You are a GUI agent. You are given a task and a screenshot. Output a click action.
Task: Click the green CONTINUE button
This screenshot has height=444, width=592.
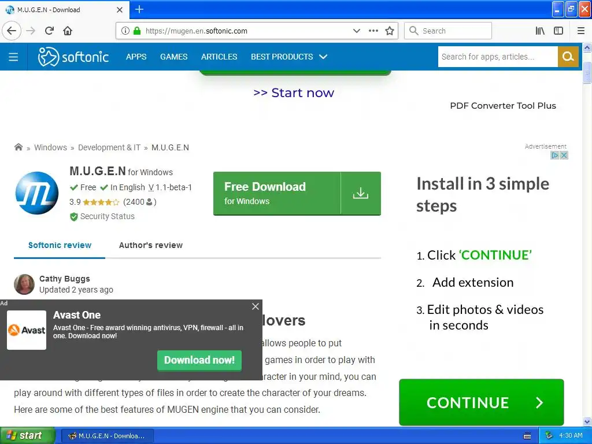[x=482, y=402]
